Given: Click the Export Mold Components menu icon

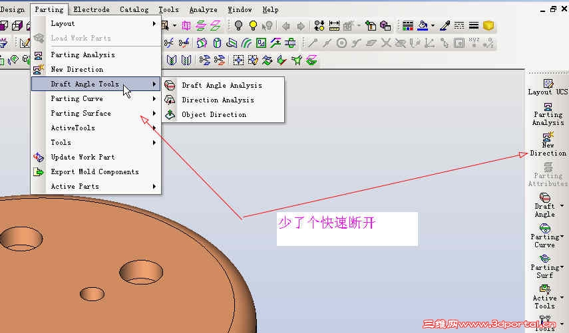Looking at the screenshot, I should coord(39,171).
